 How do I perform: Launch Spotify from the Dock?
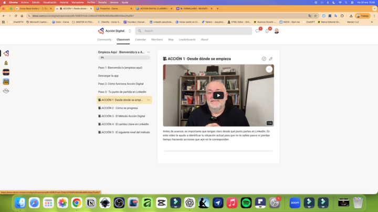click(246, 203)
